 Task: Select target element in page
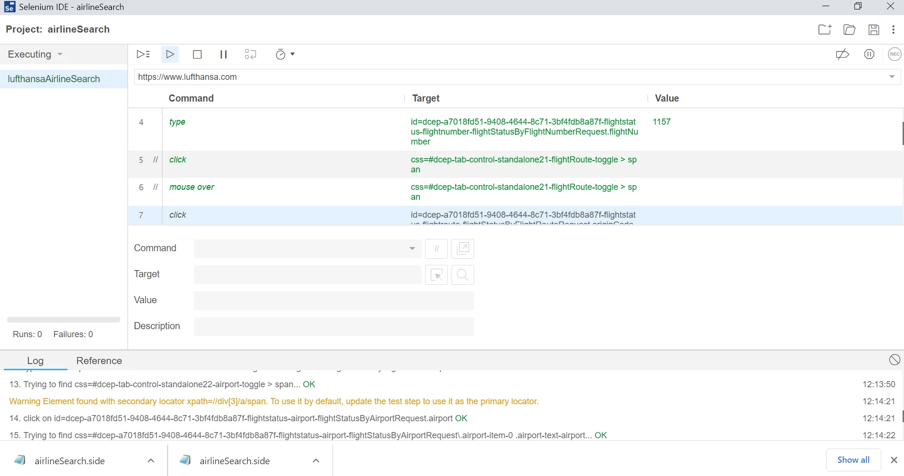[x=436, y=275]
